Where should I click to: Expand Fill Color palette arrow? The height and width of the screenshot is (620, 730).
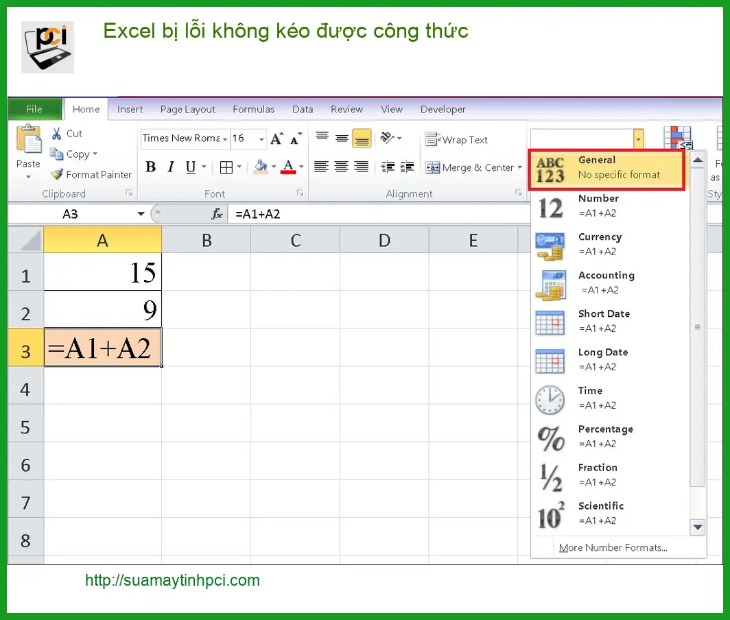274,166
